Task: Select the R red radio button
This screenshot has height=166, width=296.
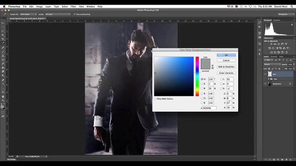Action: 202,94
